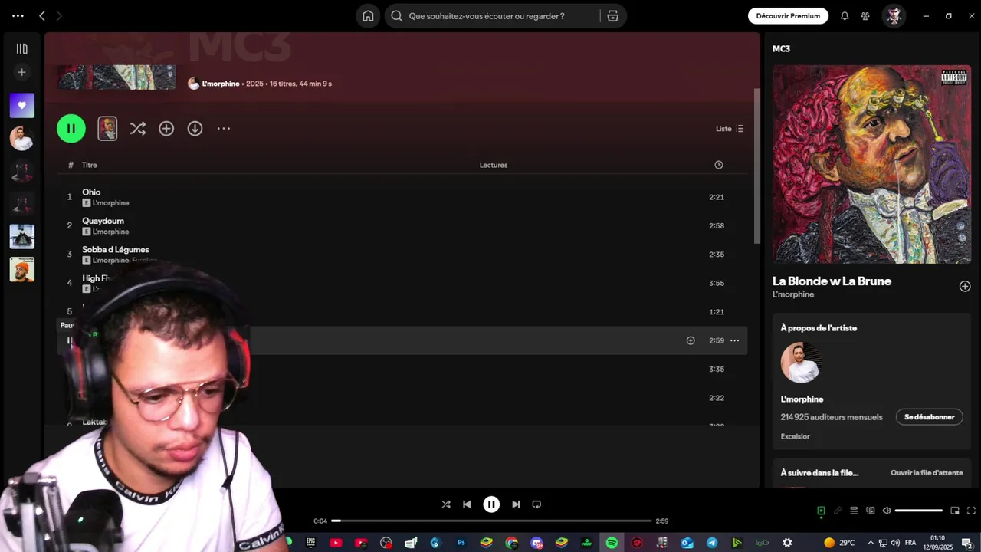
Task: Open the MC3 panel title
Action: click(781, 48)
